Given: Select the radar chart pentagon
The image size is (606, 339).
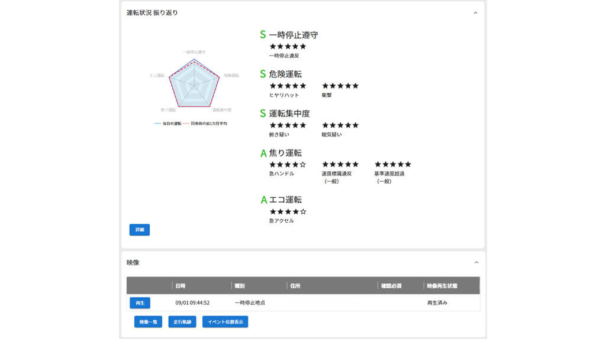Looking at the screenshot, I should pos(194,85).
